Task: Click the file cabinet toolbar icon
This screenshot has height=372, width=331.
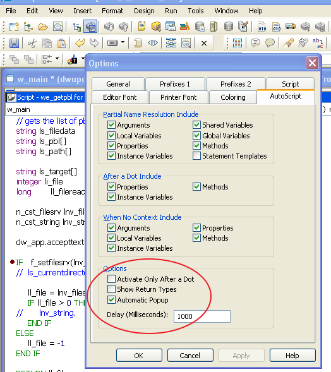Action: 214,27
